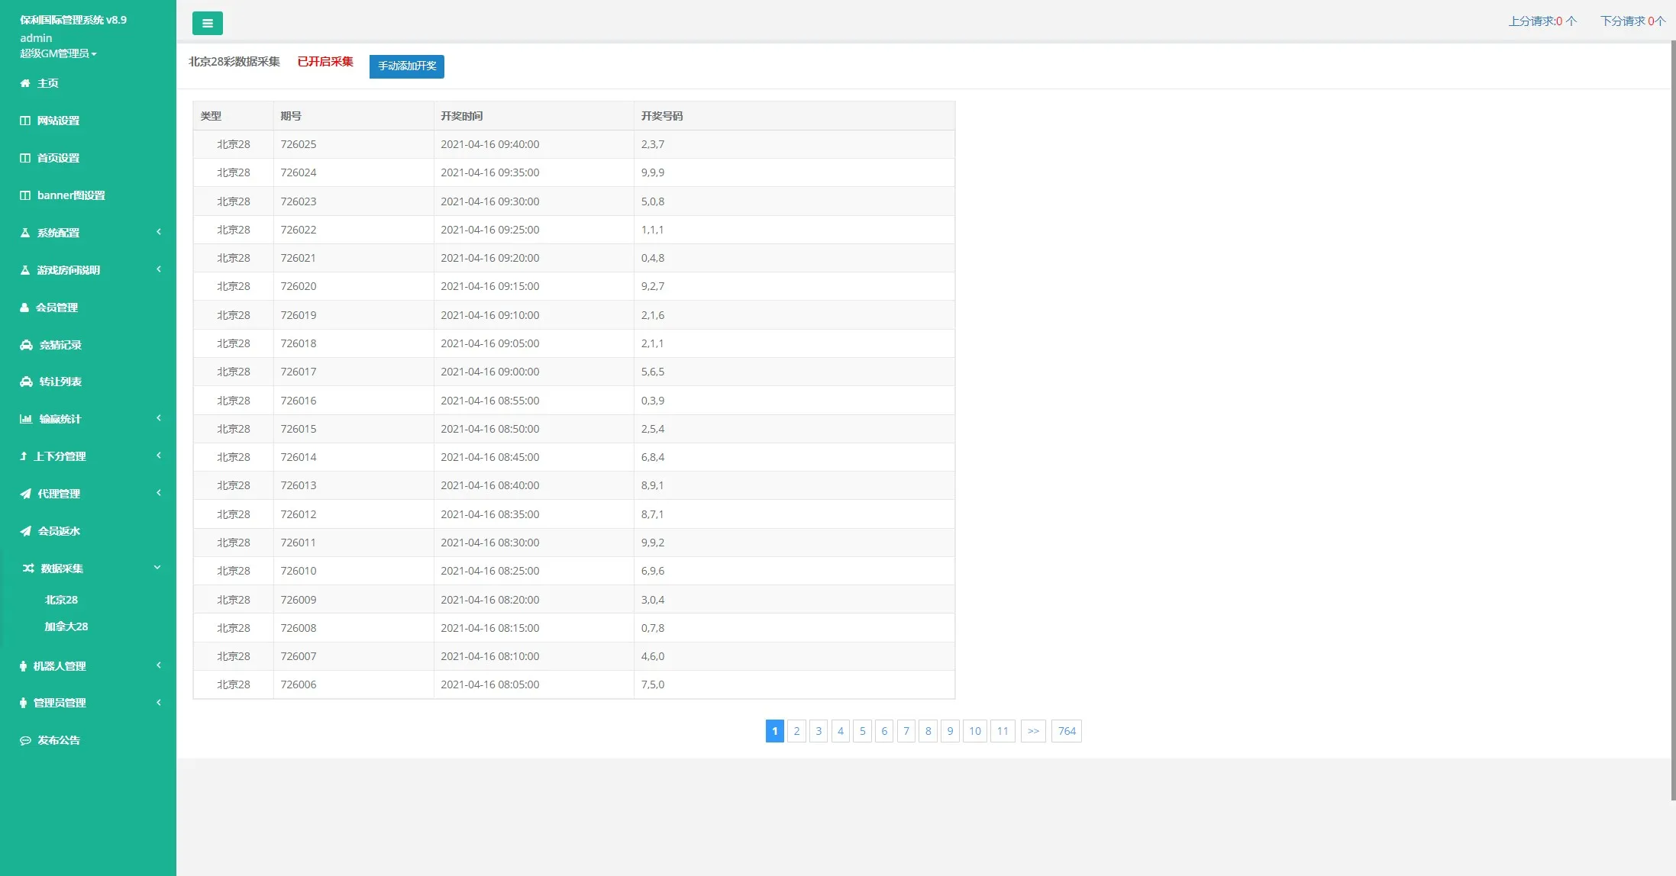Screen dimensions: 1676x876
Task: Click the home icon beside 主页
Action: tap(25, 83)
